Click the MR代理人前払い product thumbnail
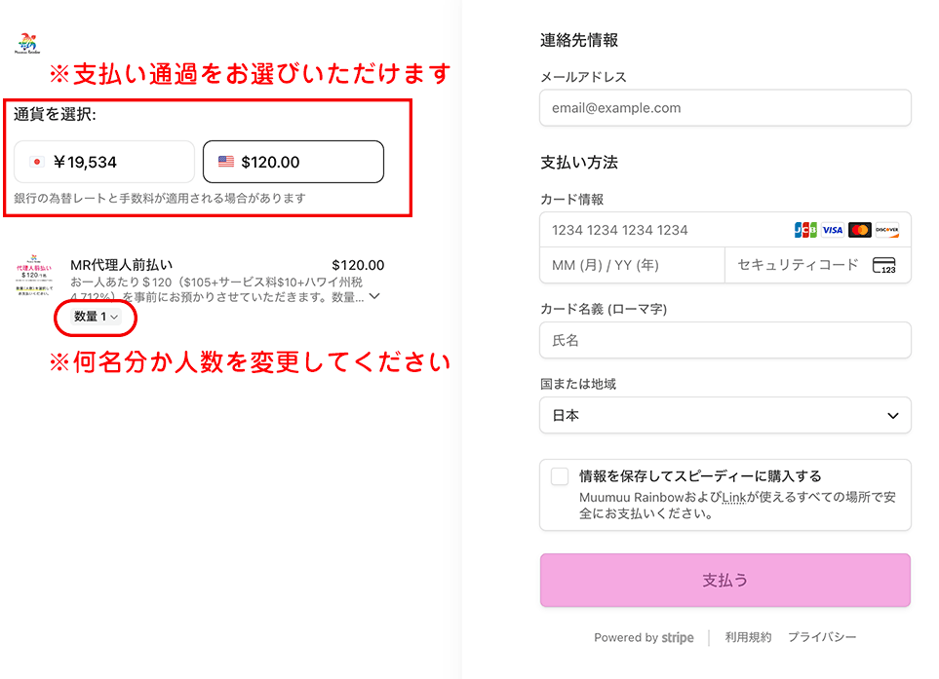 34,275
